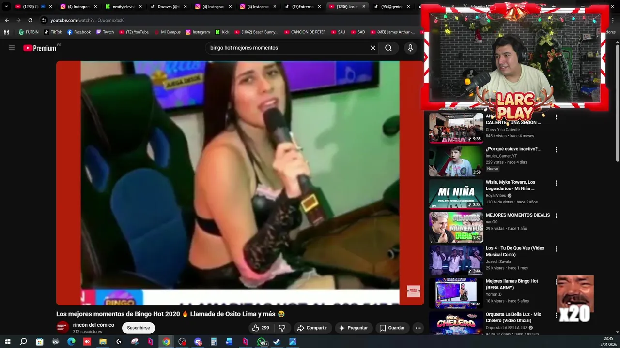Open WhatsApp with 99+ badge
This screenshot has height=348, width=620.
click(x=262, y=342)
